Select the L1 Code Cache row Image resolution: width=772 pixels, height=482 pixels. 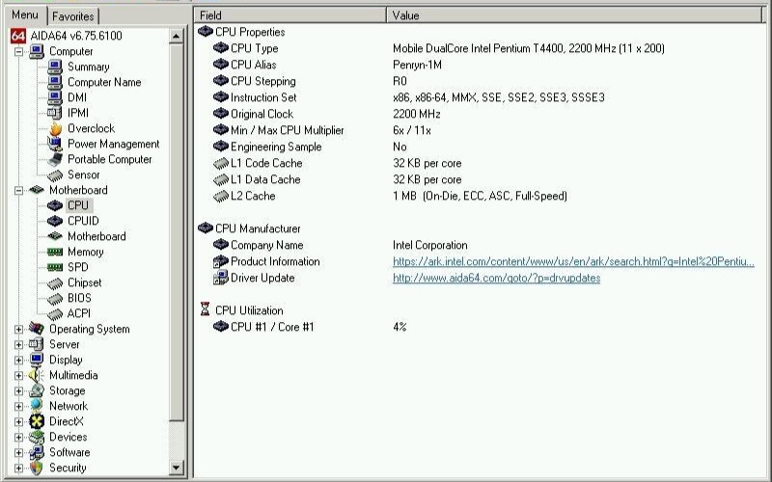478,163
